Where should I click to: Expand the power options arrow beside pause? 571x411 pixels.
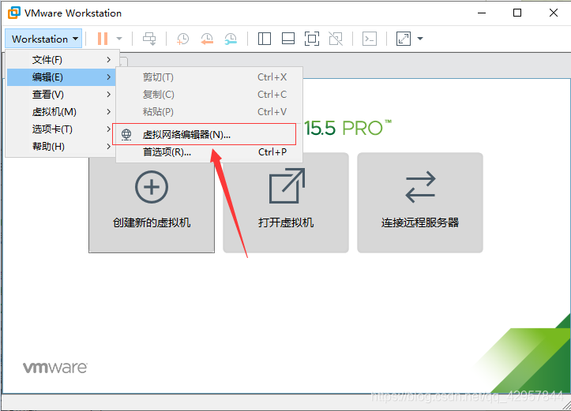[119, 39]
